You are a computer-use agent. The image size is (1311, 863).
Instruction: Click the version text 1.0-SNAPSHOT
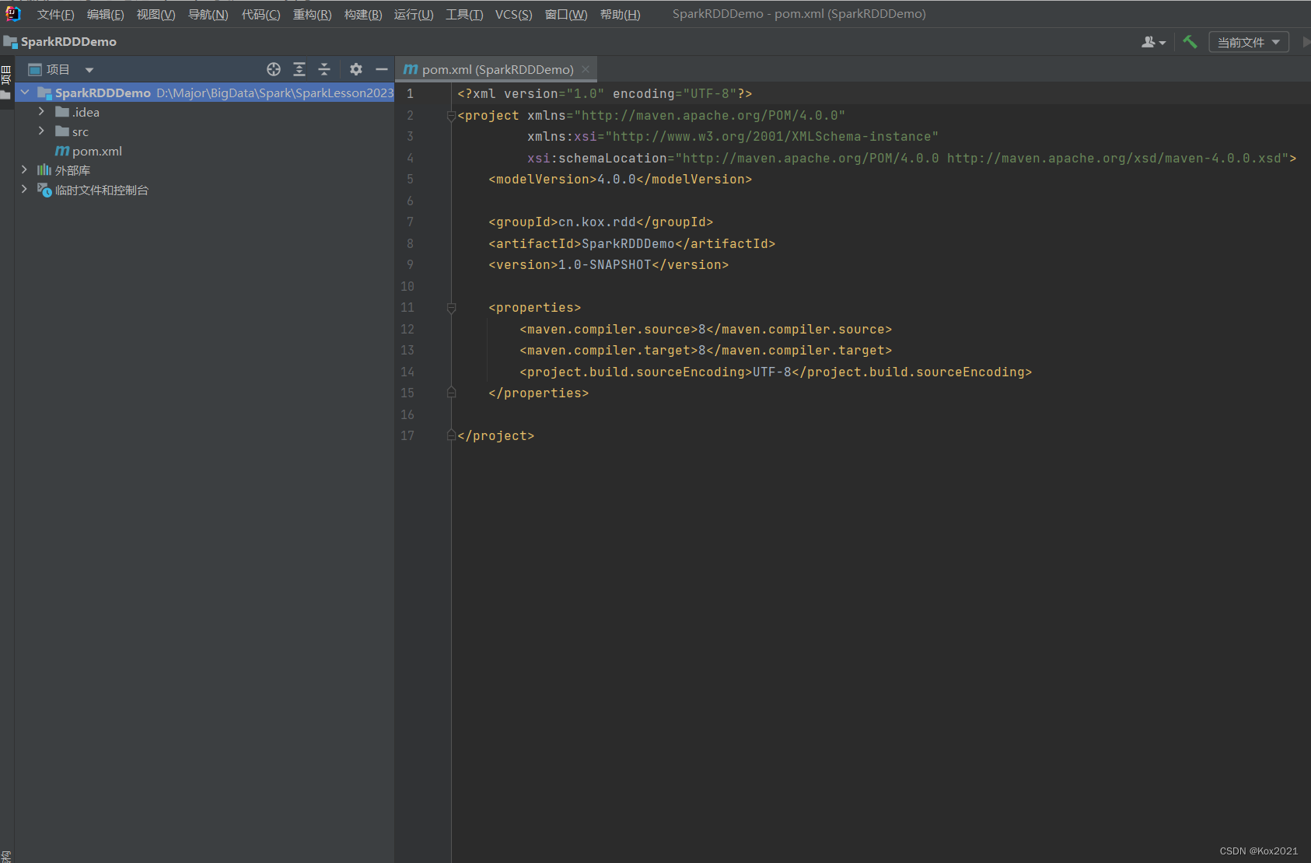[605, 265]
